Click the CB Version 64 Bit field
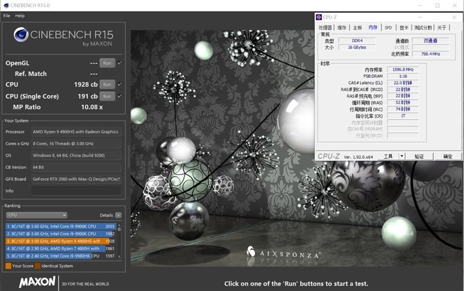The height and width of the screenshot is (291, 464). click(76, 167)
